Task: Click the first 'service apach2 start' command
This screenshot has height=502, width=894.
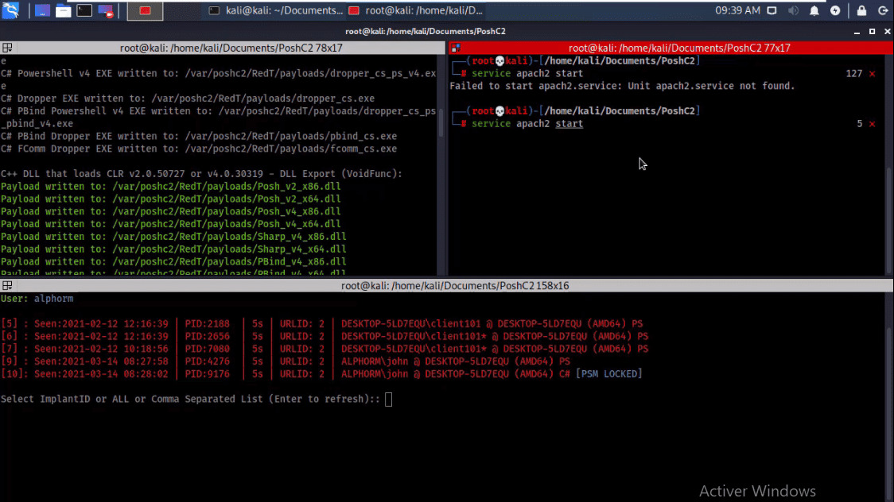Action: 527,73
